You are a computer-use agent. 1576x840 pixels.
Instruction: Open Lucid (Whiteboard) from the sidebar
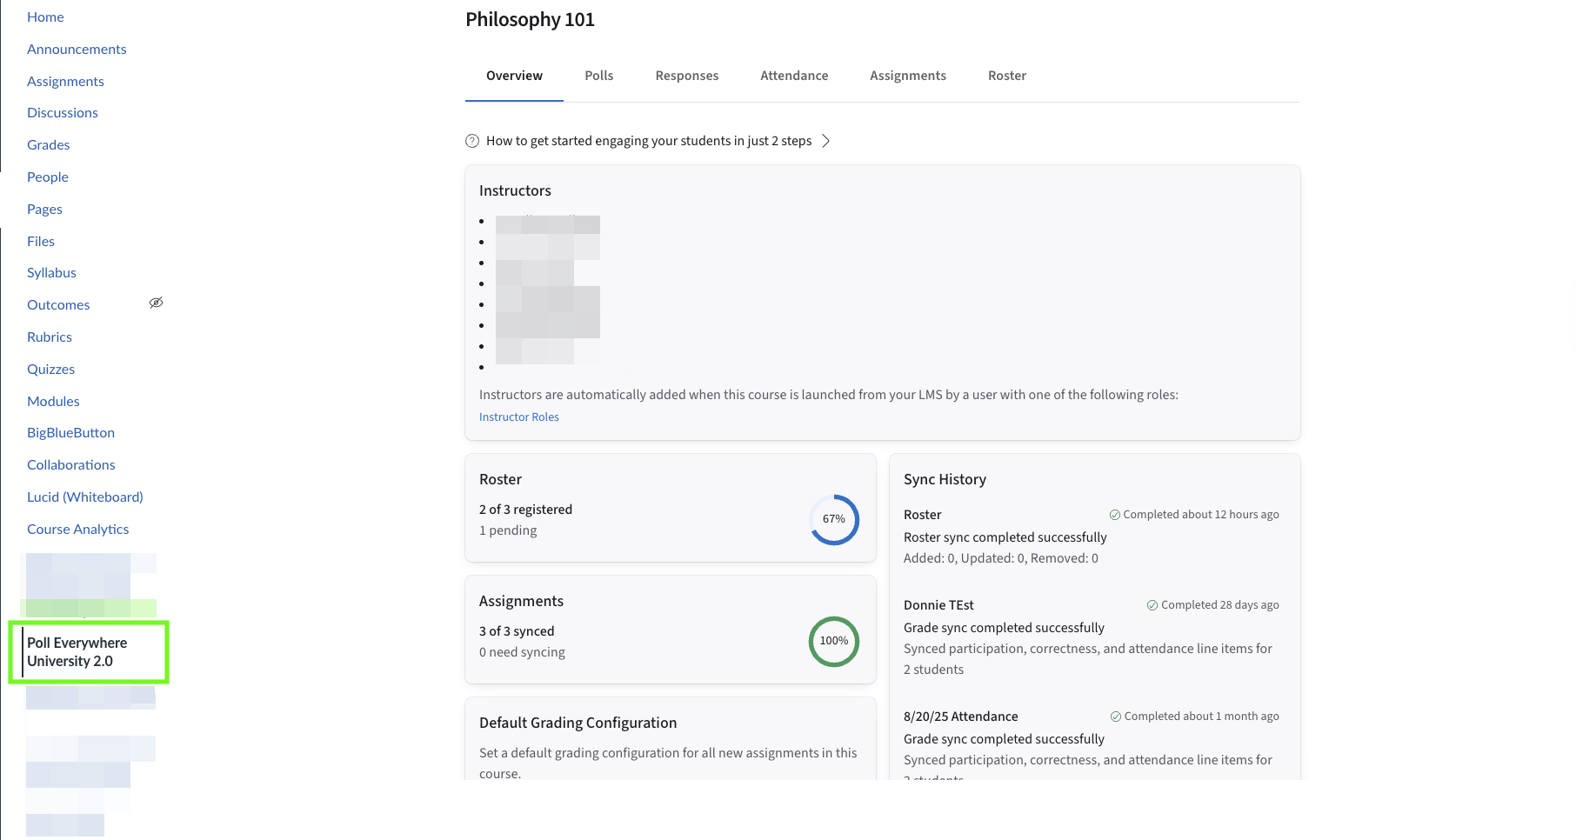pos(85,497)
